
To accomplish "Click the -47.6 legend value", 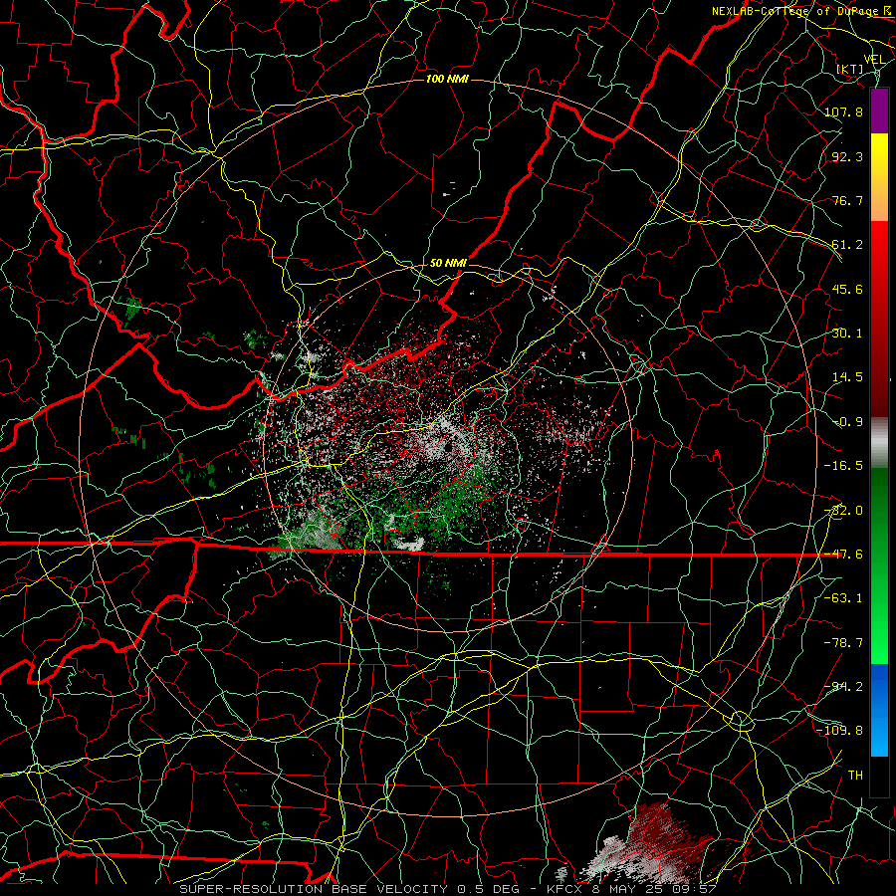I will click(x=843, y=555).
